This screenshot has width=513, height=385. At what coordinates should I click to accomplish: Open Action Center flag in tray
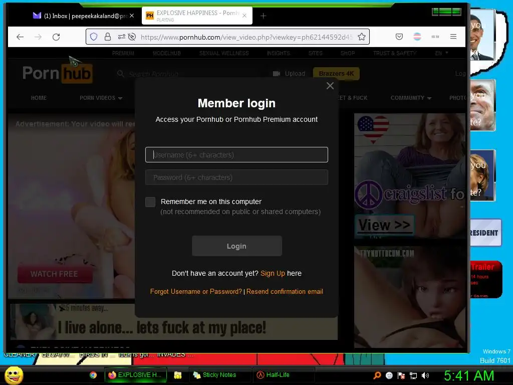pyautogui.click(x=401, y=375)
